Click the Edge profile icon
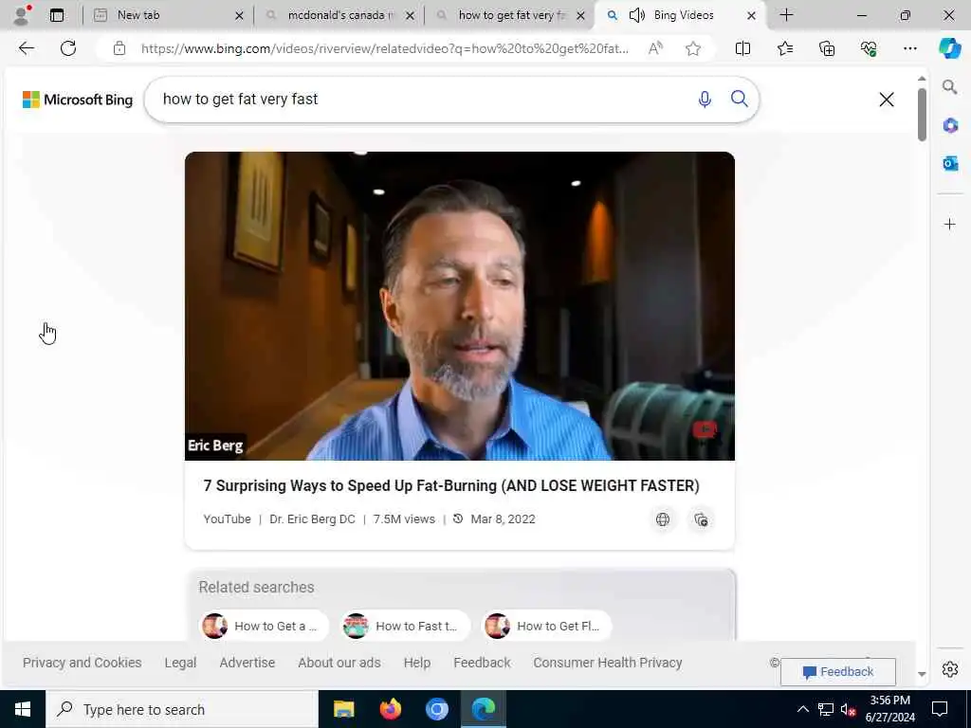Image resolution: width=971 pixels, height=728 pixels. click(22, 15)
